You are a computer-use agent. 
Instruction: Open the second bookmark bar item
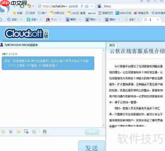(30, 13)
